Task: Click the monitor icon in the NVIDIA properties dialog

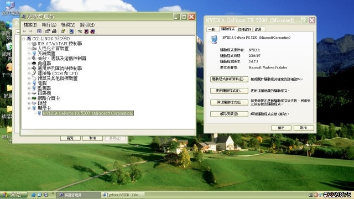Action: click(x=214, y=40)
